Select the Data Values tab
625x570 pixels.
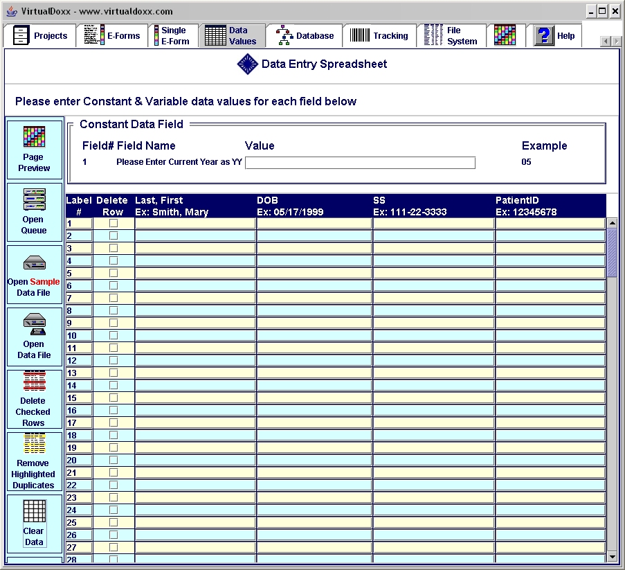coord(232,36)
